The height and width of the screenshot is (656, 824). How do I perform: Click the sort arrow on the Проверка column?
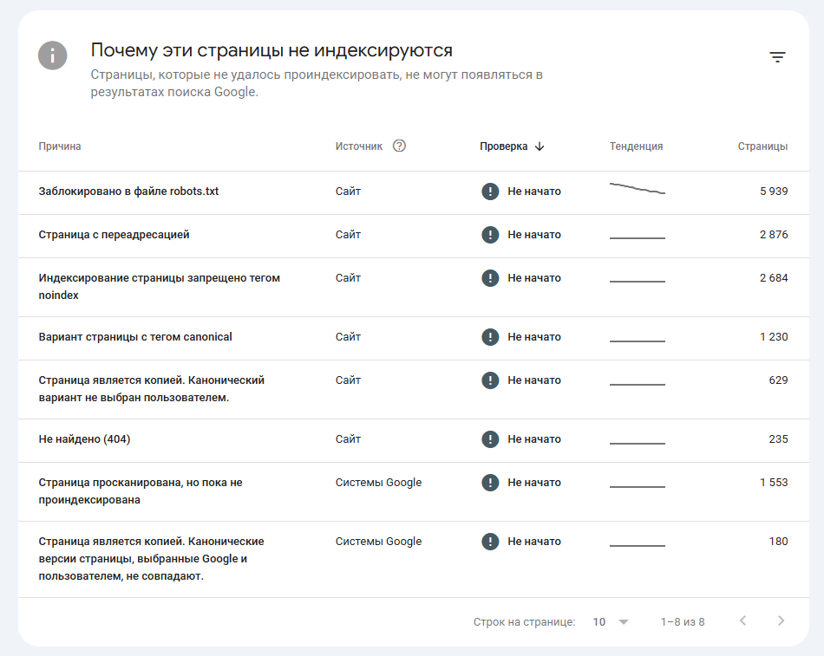click(x=540, y=146)
